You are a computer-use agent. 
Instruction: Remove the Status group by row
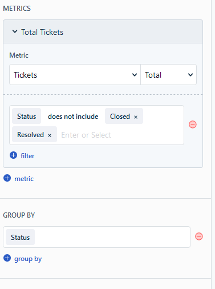click(199, 236)
